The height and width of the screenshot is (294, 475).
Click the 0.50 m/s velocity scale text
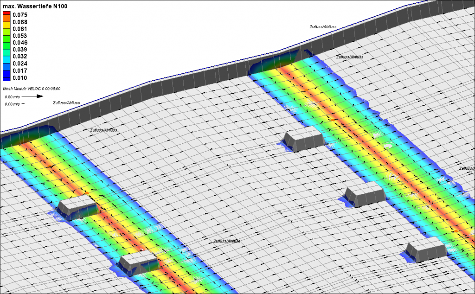point(12,97)
